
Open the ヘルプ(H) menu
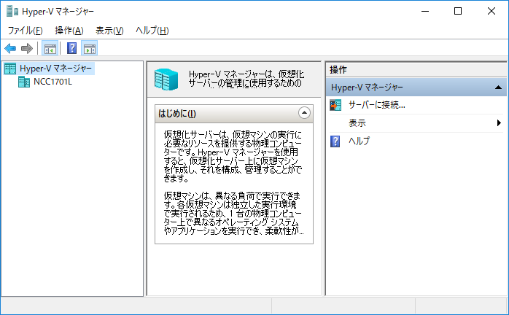[152, 31]
